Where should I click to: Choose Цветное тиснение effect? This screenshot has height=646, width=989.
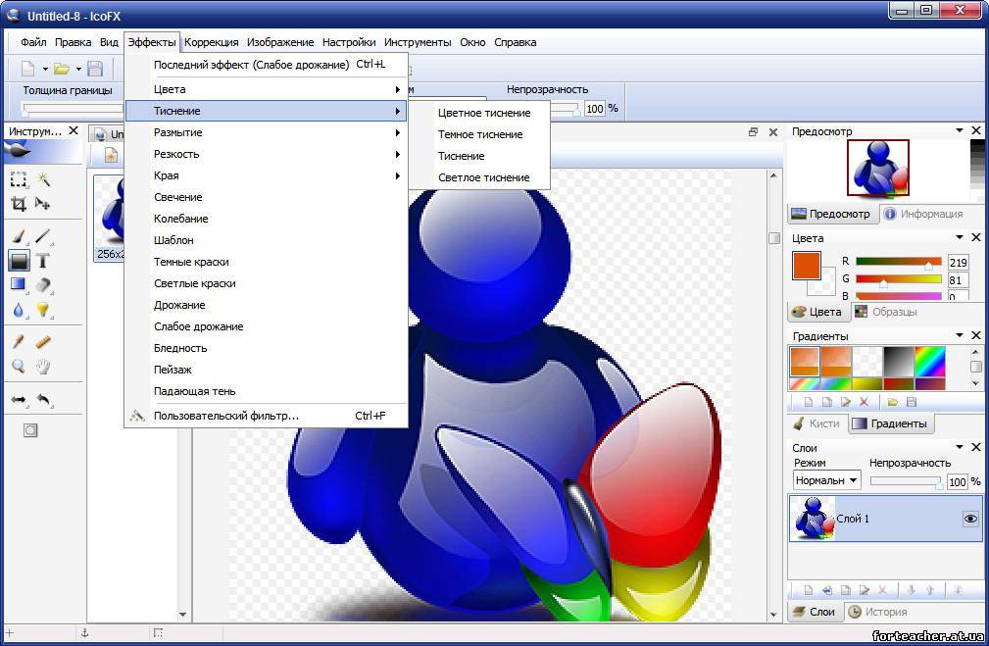pyautogui.click(x=484, y=113)
